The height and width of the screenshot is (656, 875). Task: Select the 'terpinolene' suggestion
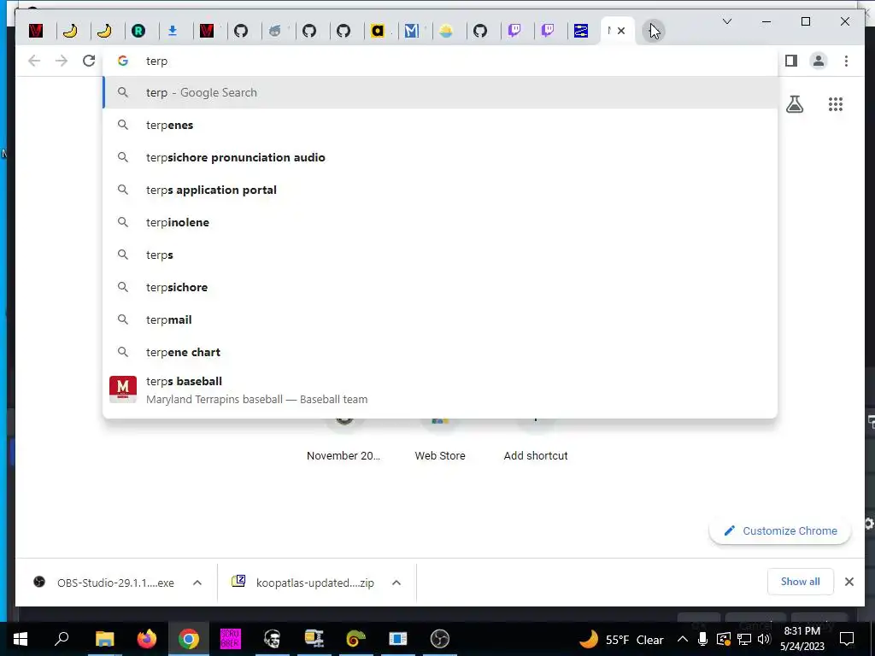(440, 222)
